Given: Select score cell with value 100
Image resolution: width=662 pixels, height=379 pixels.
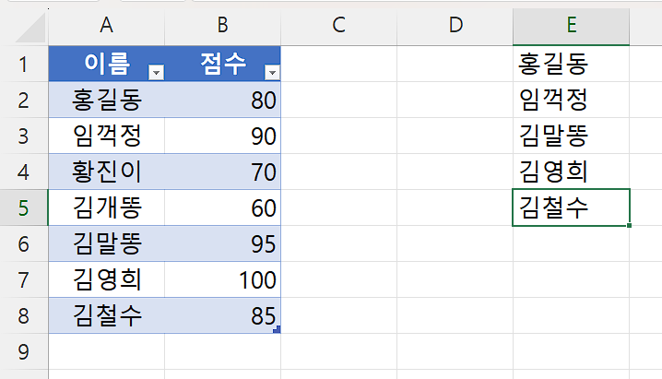Looking at the screenshot, I should click(x=222, y=279).
